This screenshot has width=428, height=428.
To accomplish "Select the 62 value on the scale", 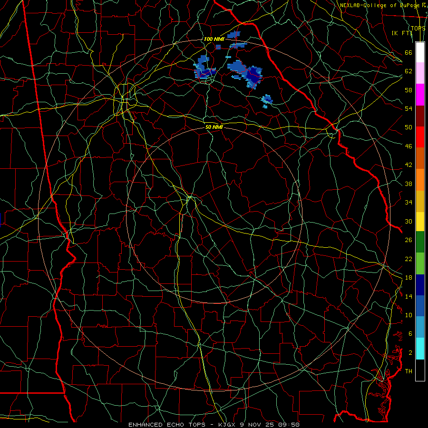I will point(409,71).
